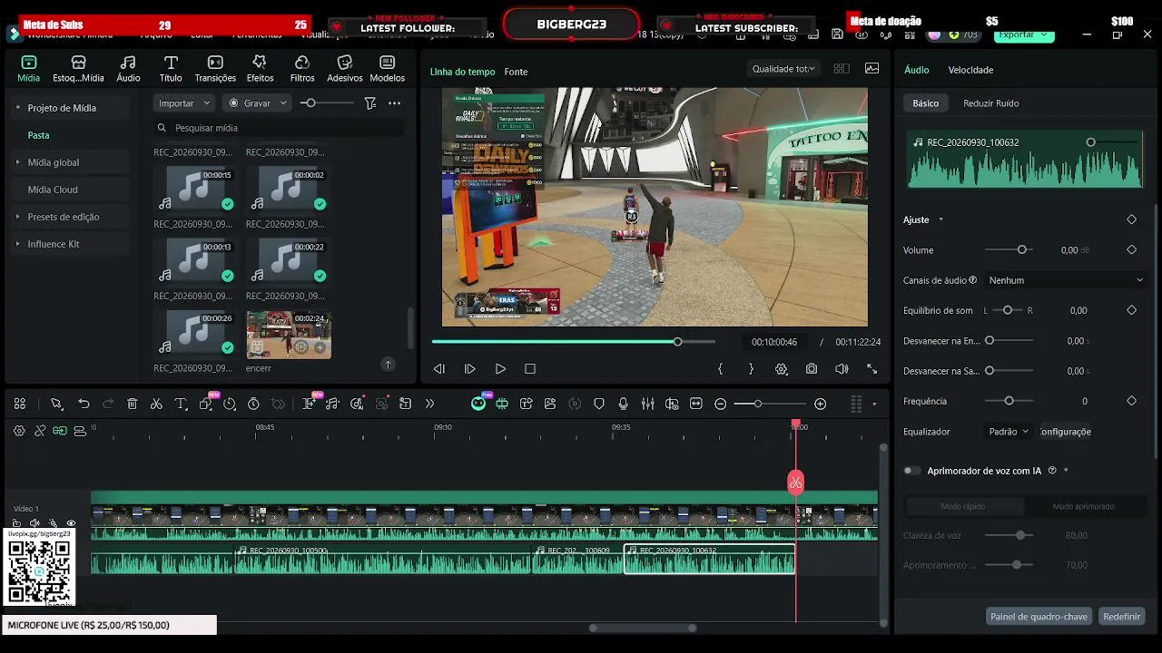
Task: Expand the Importar dropdown
Action: pyautogui.click(x=184, y=103)
